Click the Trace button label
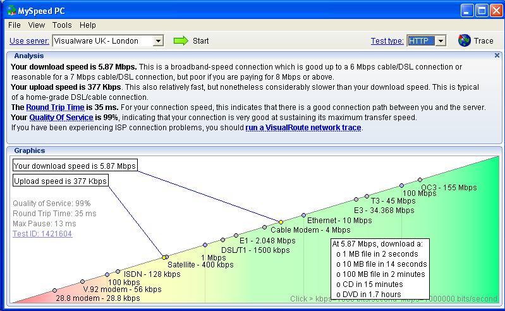505x311 pixels. click(x=484, y=41)
